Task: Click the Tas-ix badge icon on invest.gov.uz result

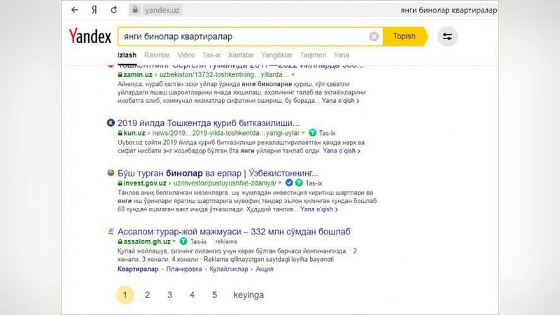Action: (299, 183)
